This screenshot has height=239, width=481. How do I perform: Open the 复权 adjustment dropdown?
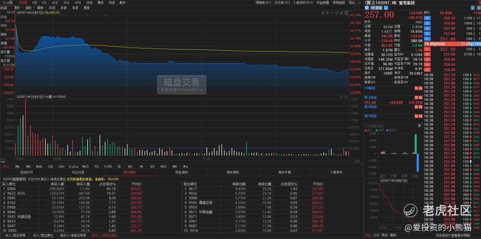pos(18,8)
